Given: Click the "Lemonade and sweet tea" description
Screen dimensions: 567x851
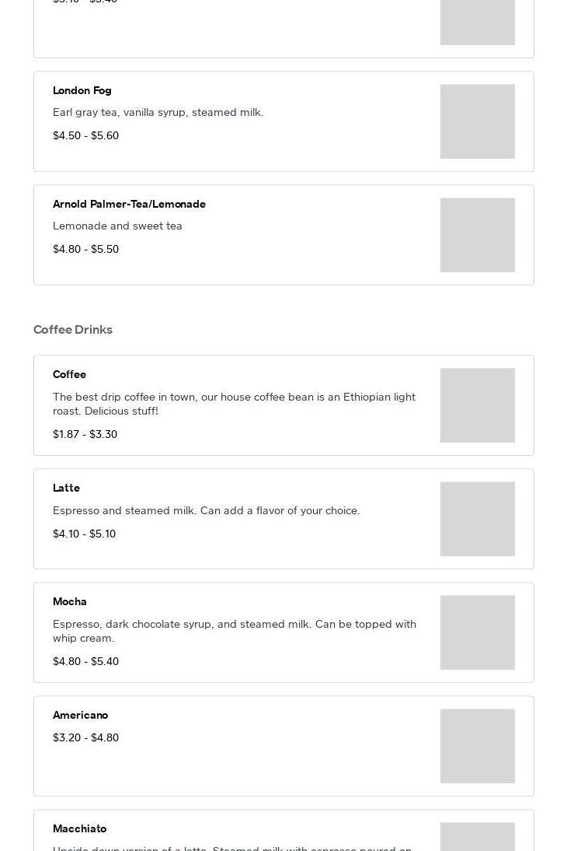Looking at the screenshot, I should [117, 226].
